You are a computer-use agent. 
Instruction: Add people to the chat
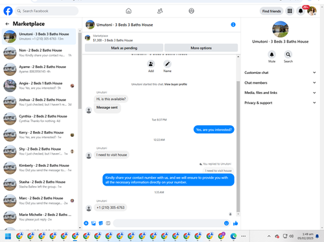coord(151,64)
